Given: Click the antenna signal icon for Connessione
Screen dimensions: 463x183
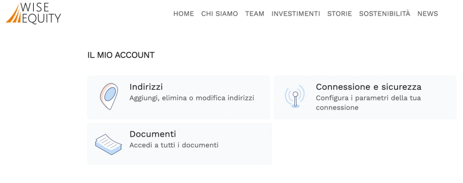Looking at the screenshot, I should pos(295,97).
